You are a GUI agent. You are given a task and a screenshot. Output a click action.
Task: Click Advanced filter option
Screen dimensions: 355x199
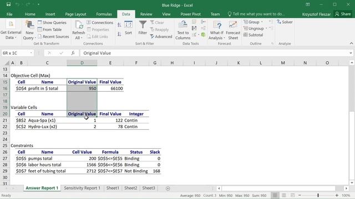161,36
